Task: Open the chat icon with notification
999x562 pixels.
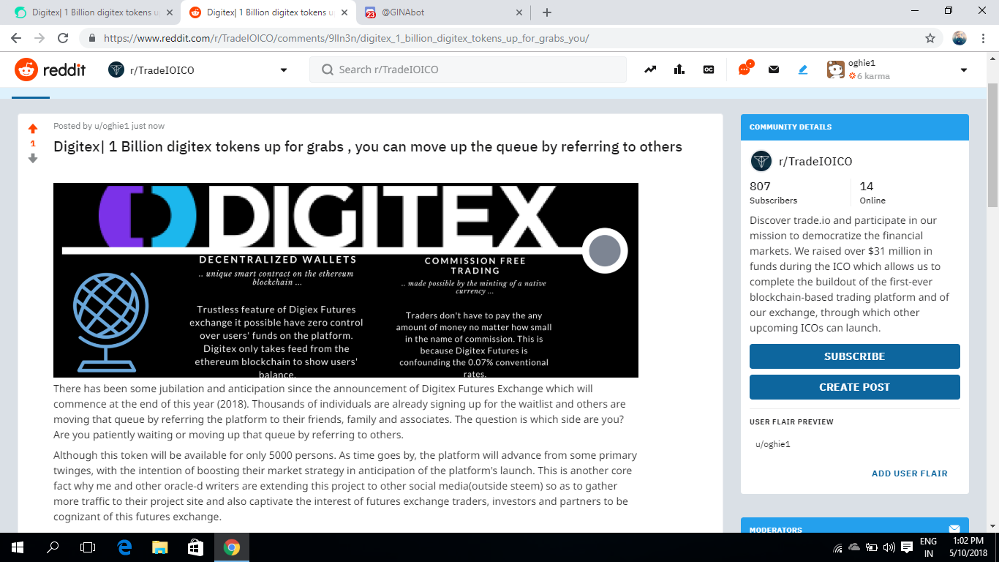Action: pos(745,69)
